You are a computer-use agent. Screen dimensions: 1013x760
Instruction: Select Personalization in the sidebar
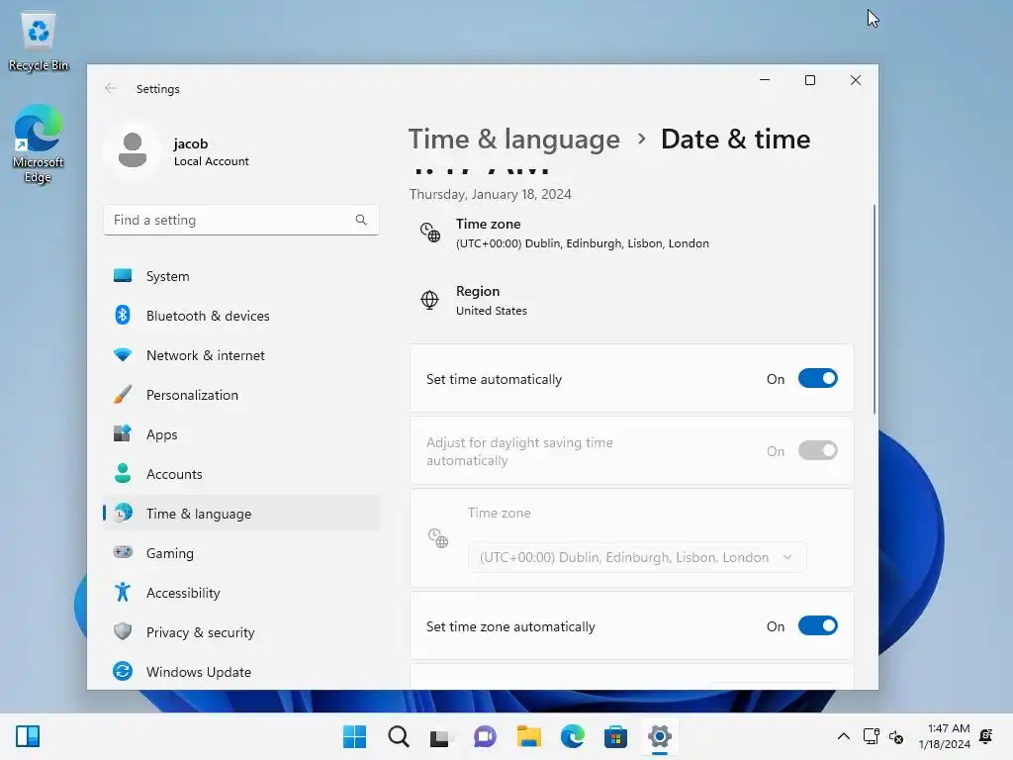(x=241, y=394)
